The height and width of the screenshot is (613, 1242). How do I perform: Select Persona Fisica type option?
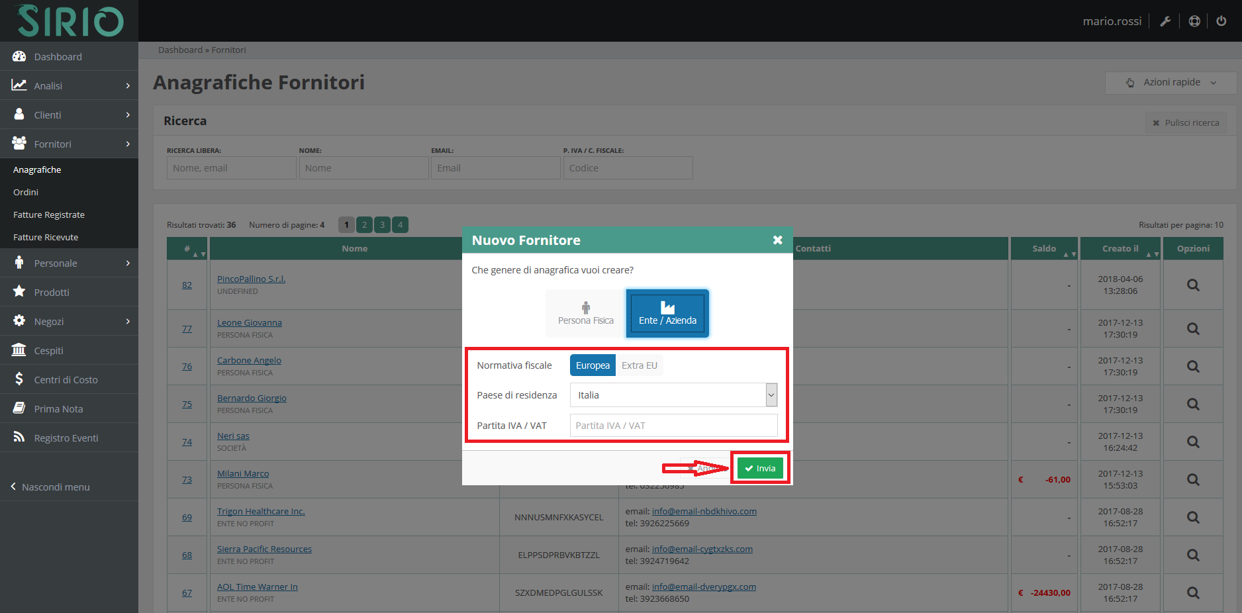[x=585, y=314]
